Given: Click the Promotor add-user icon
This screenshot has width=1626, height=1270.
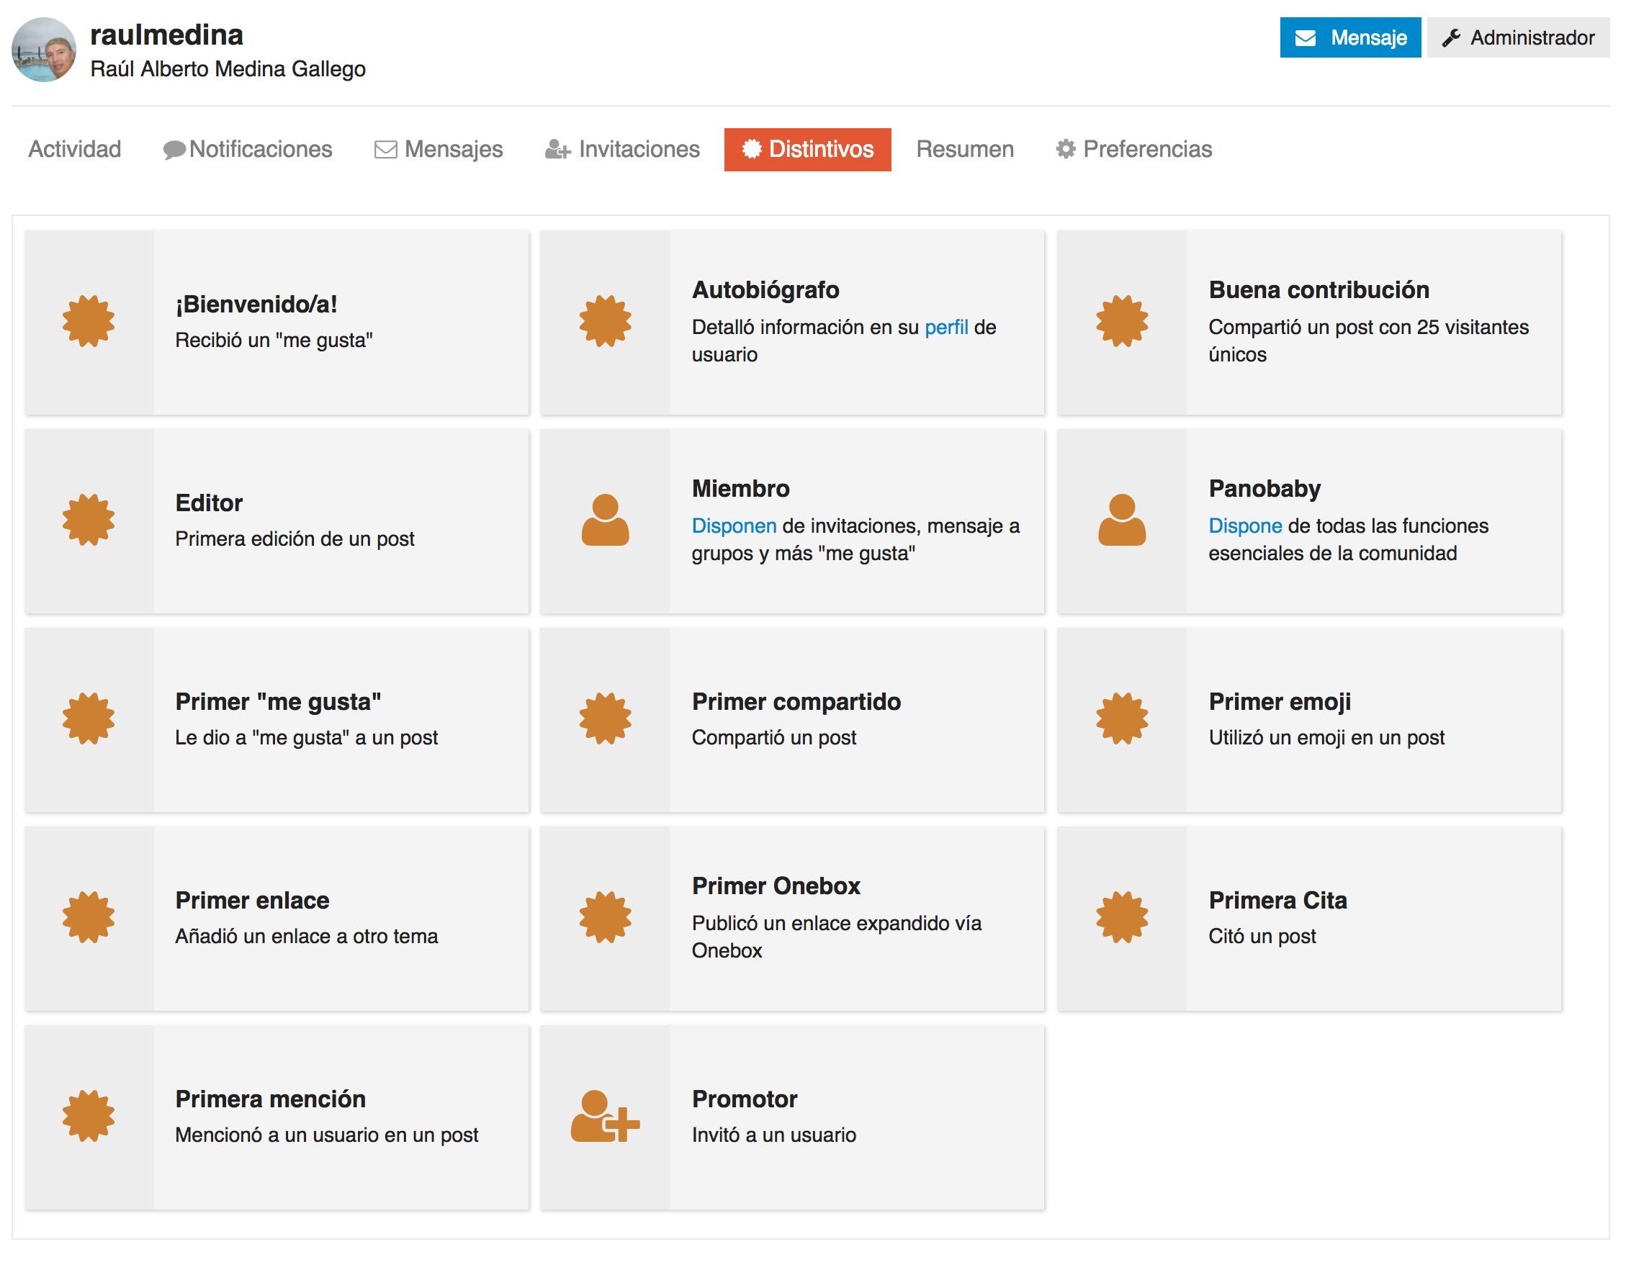Looking at the screenshot, I should [x=606, y=1116].
